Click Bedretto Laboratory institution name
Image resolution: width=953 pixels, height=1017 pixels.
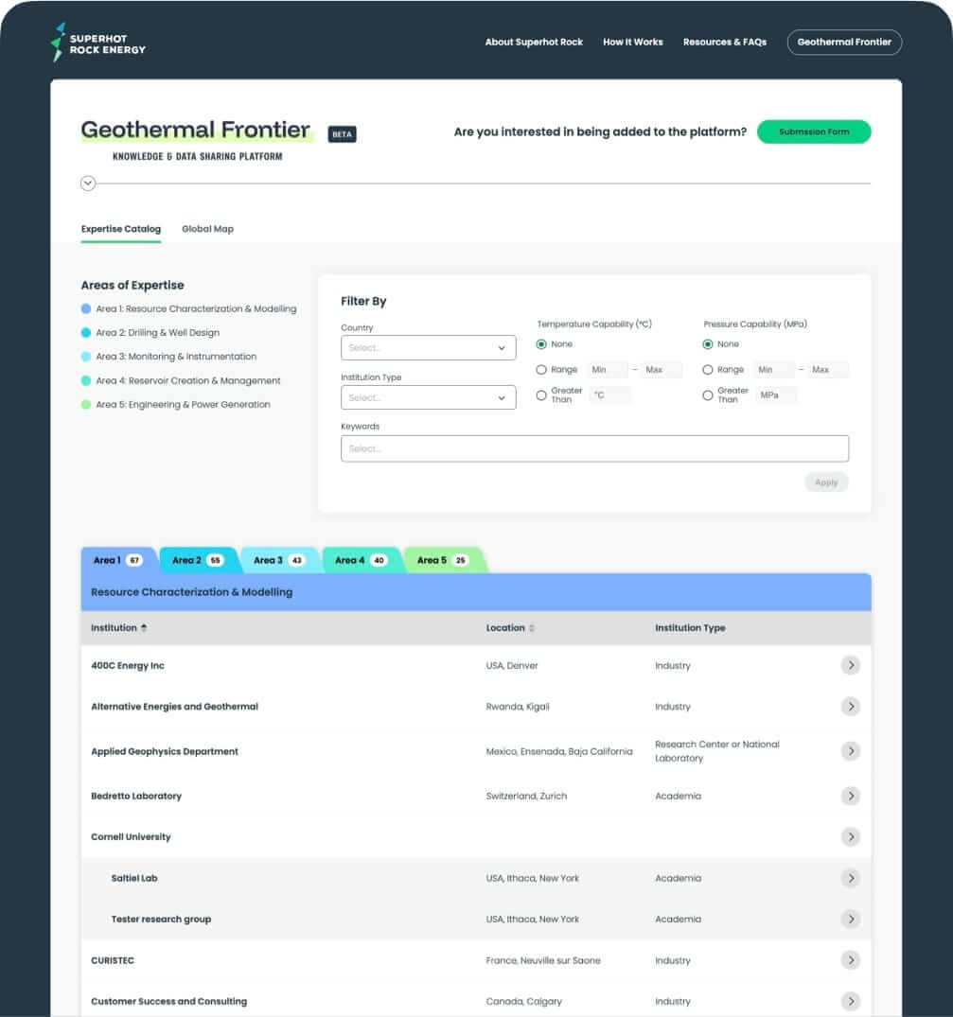pyautogui.click(x=136, y=796)
